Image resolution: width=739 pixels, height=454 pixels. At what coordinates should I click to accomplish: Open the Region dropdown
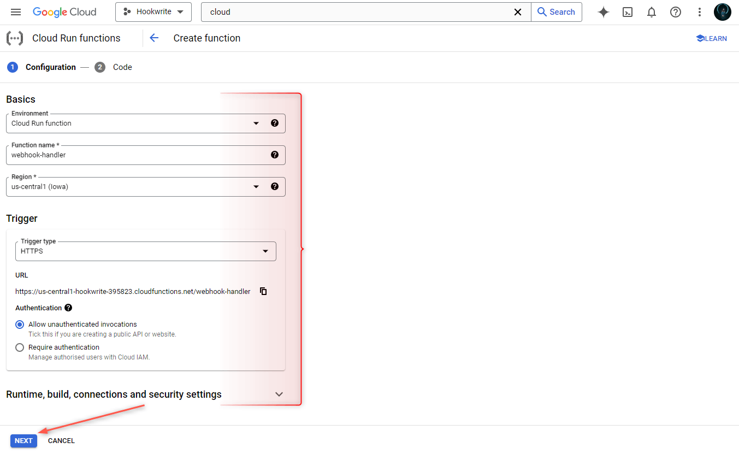pos(256,186)
